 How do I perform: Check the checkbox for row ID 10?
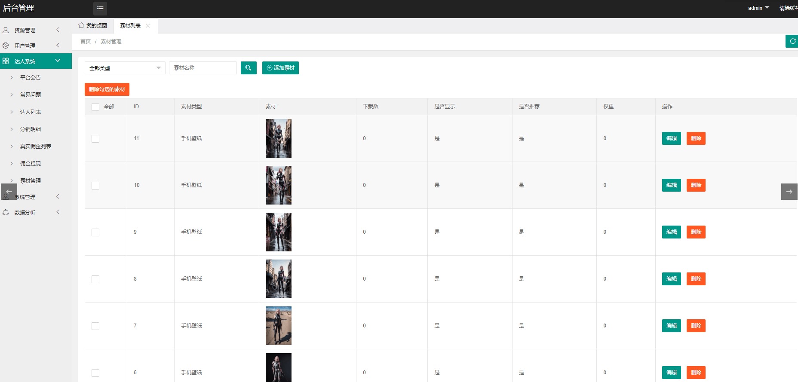coord(95,186)
